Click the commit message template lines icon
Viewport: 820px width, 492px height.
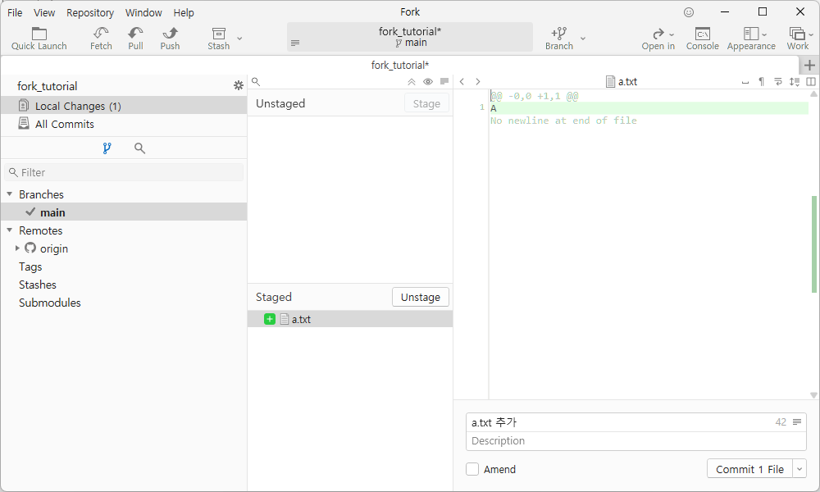797,422
